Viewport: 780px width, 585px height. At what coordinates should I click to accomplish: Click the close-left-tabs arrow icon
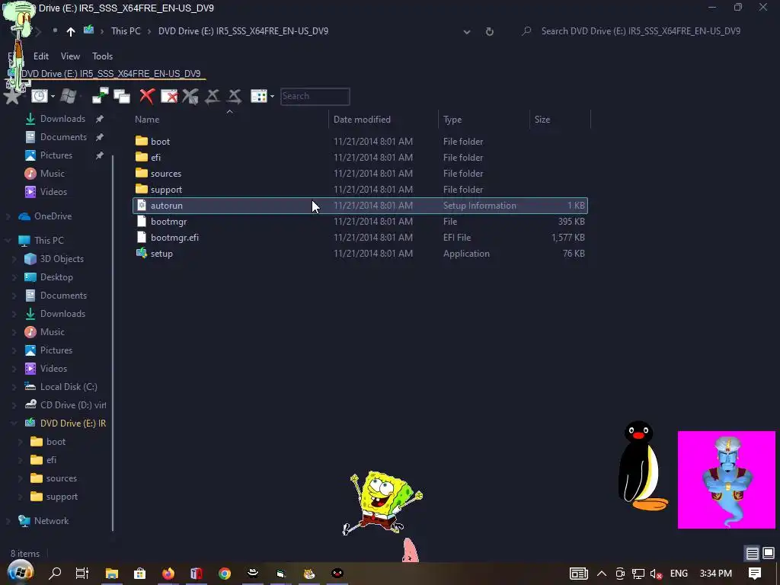[213, 96]
